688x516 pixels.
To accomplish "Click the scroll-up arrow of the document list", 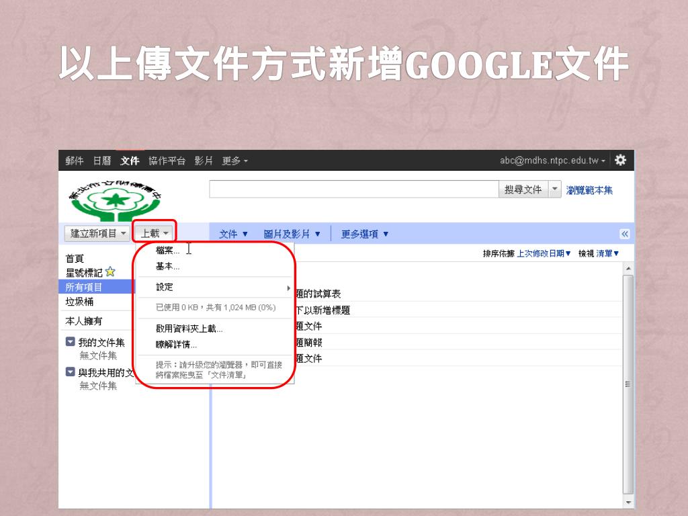I will (x=628, y=268).
